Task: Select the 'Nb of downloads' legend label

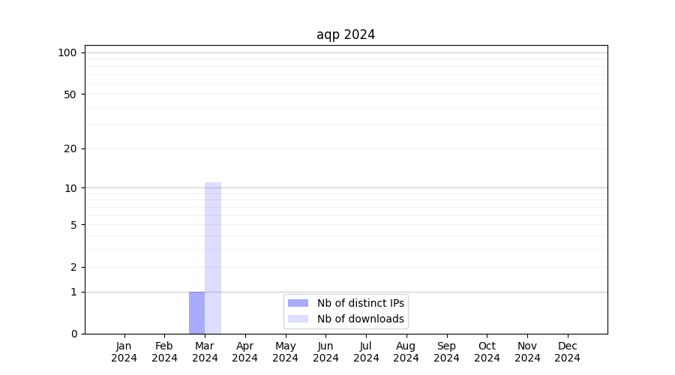Action: (360, 319)
